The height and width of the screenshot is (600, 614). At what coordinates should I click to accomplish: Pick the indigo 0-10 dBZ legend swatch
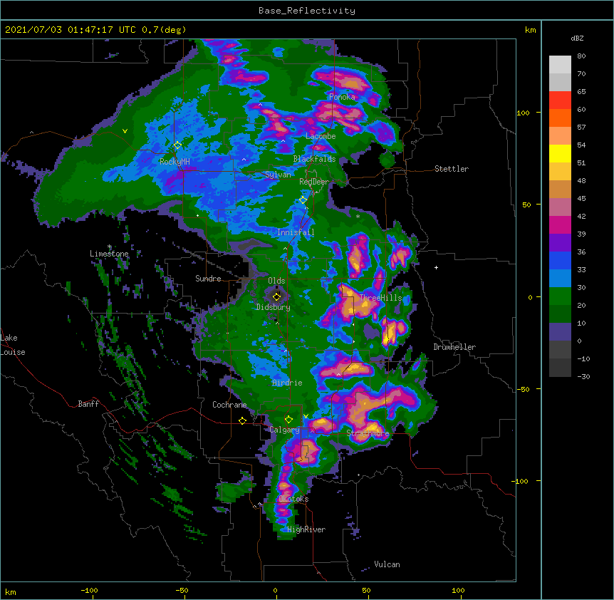[x=560, y=332]
